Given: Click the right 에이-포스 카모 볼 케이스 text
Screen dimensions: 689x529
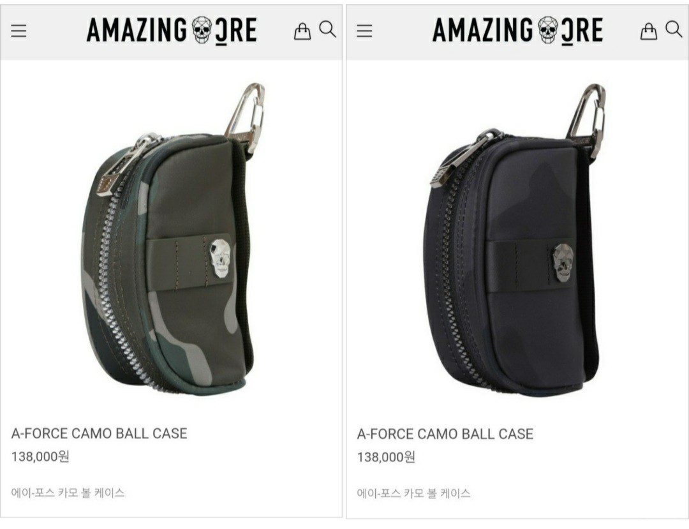Looking at the screenshot, I should (414, 493).
